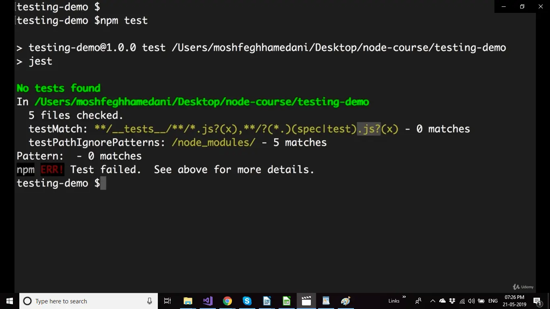Open the People icon in taskbar
550x309 pixels.
(x=418, y=301)
